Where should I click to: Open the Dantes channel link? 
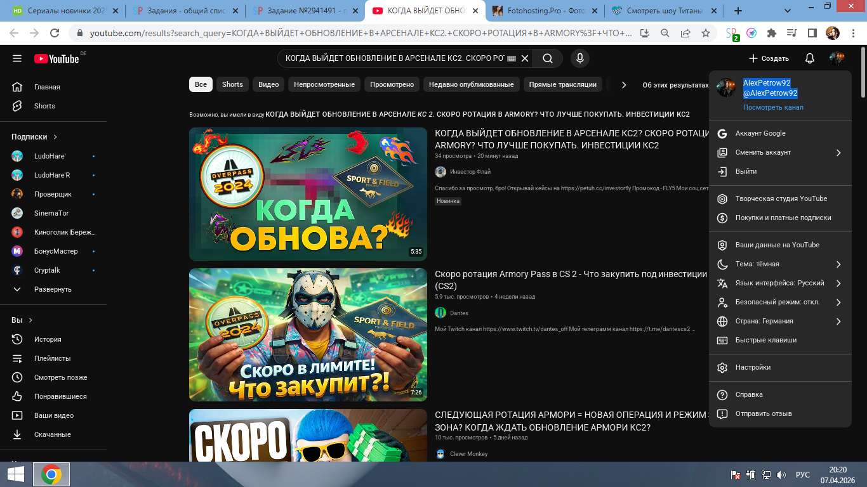(x=459, y=313)
